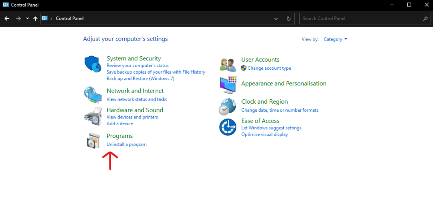This screenshot has height=203, width=433.
Task: Select Back up and Restore (Windows 7)
Action: 140,79
